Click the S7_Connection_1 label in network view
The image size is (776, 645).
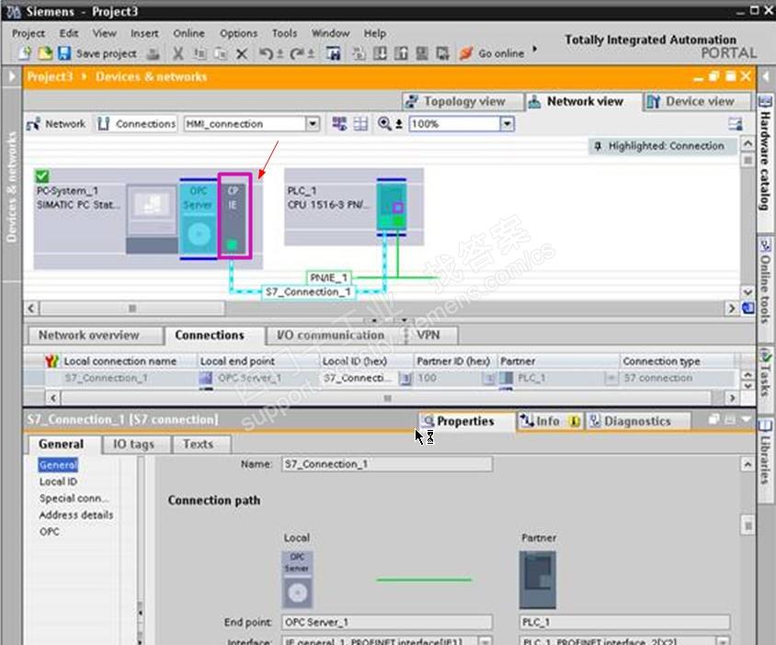[x=308, y=292]
